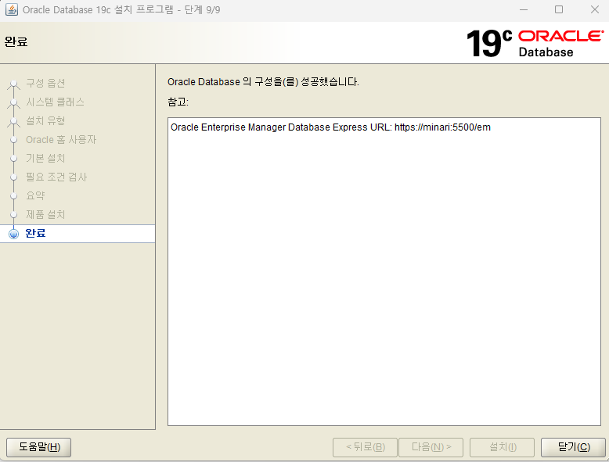The image size is (609, 462).
Task: Click the blue 완료 step marker icon
Action: click(x=13, y=234)
